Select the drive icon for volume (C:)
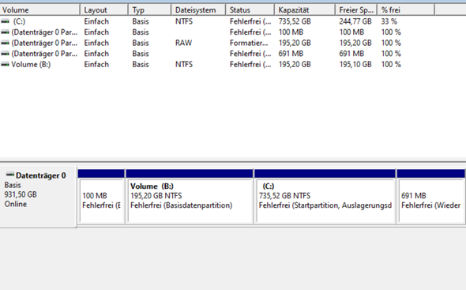This screenshot has width=466, height=290. [x=5, y=21]
